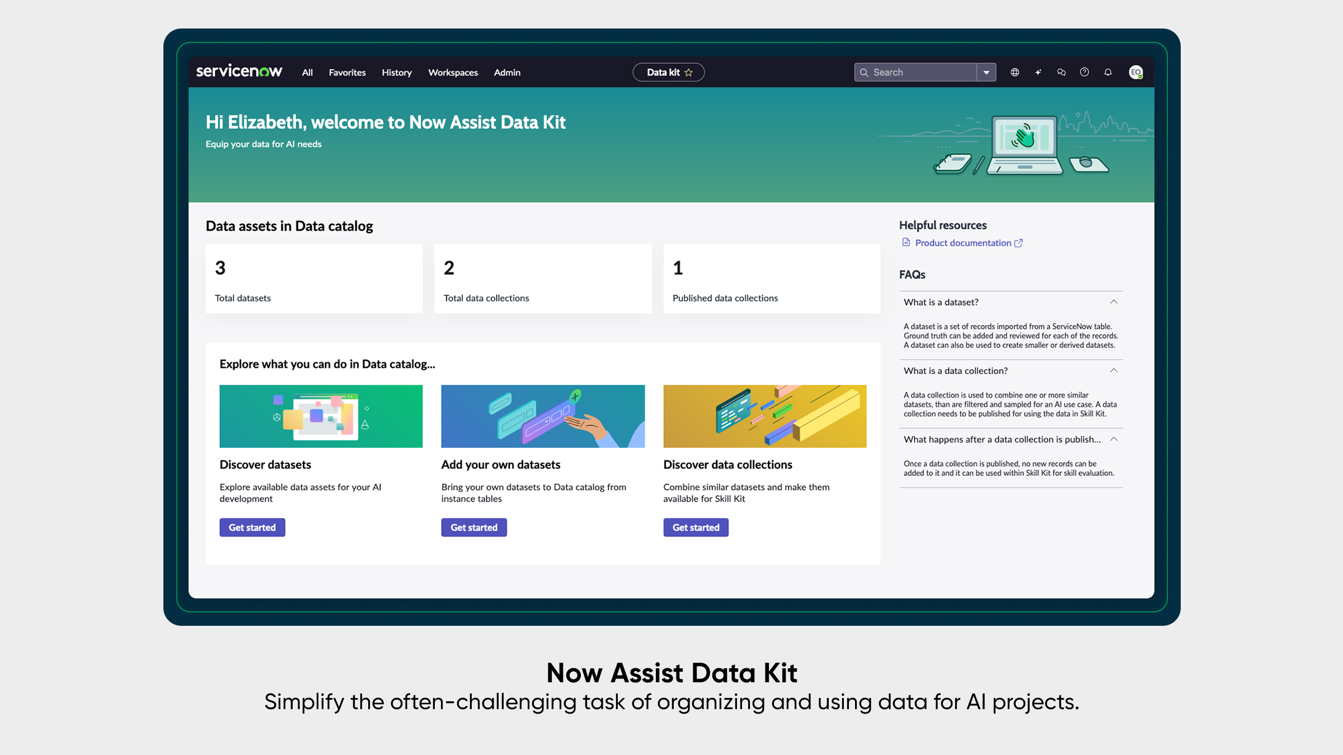The height and width of the screenshot is (755, 1343).
Task: Open the Admin menu
Action: (x=507, y=72)
